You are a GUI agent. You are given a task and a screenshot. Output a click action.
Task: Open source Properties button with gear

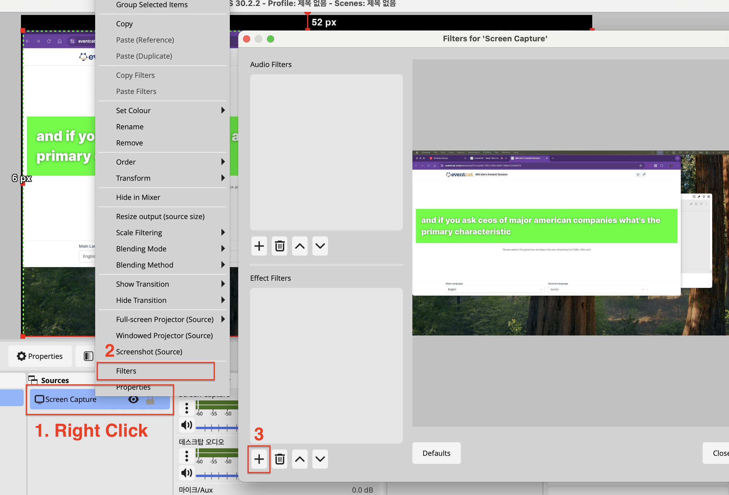[40, 356]
